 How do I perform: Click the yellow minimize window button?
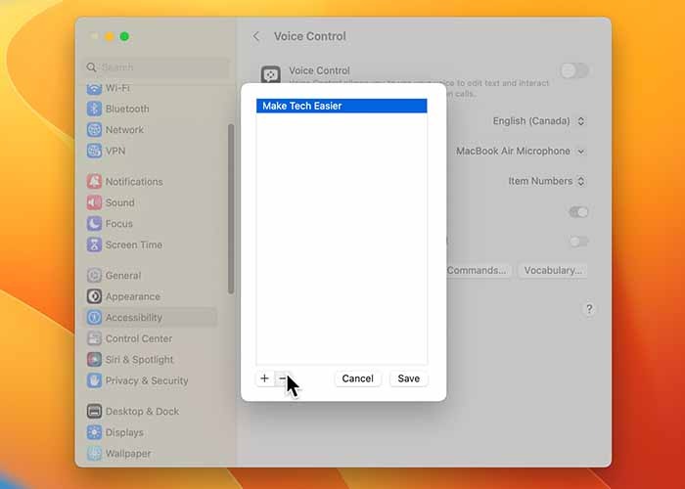click(110, 36)
